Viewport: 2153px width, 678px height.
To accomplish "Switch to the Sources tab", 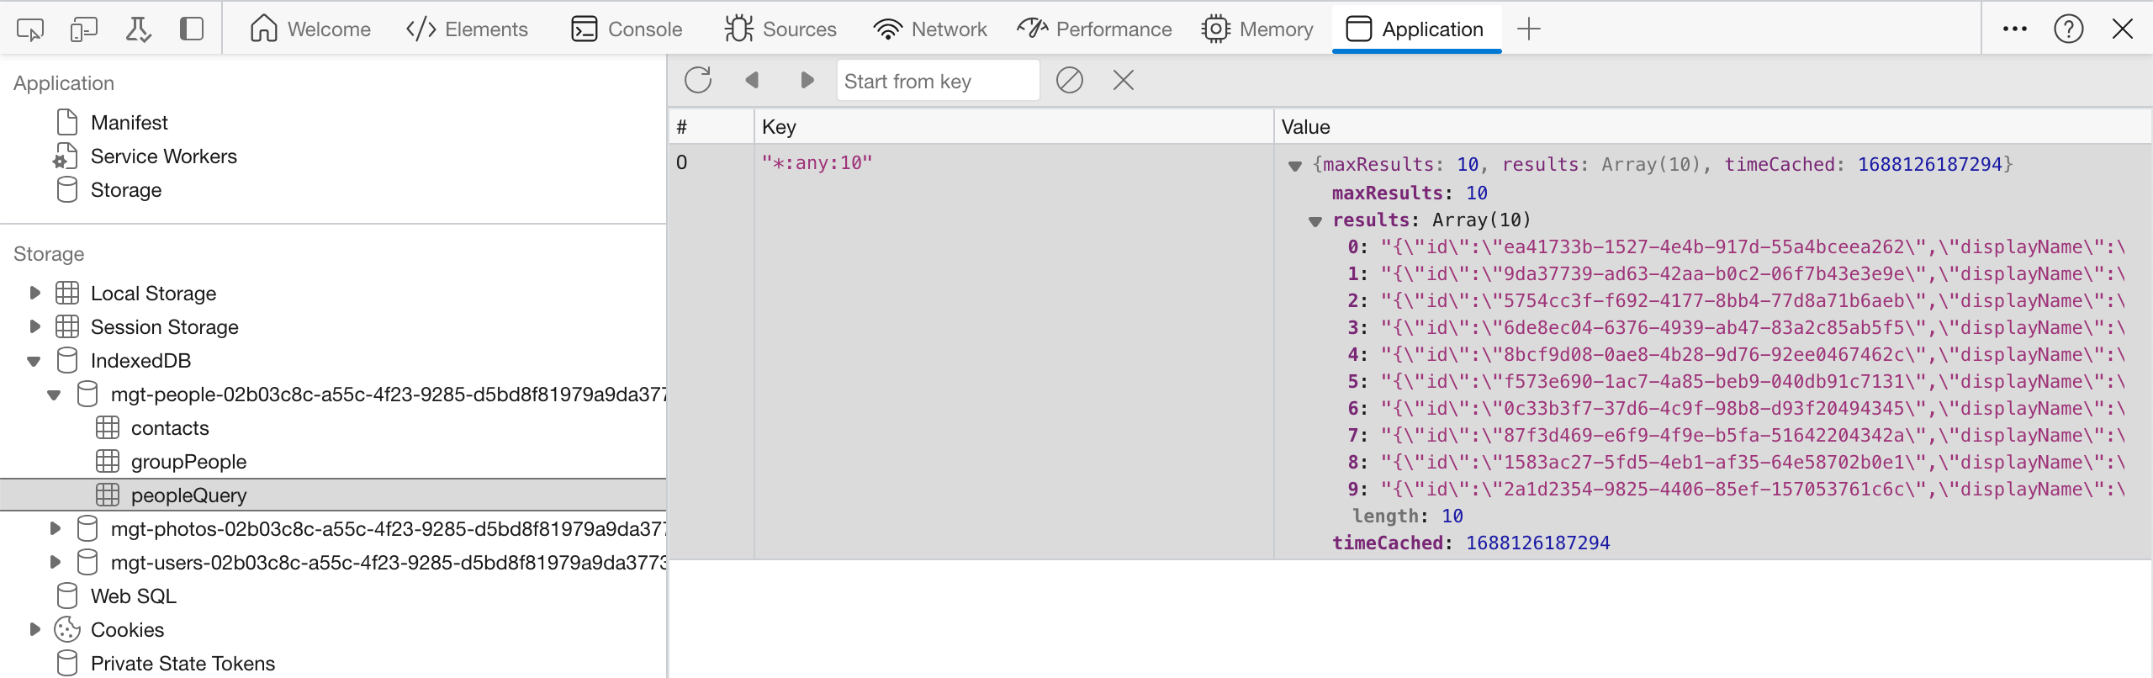I will pyautogui.click(x=780, y=29).
